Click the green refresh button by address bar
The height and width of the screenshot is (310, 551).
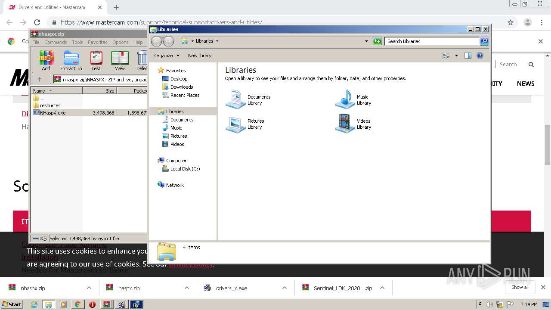point(377,41)
